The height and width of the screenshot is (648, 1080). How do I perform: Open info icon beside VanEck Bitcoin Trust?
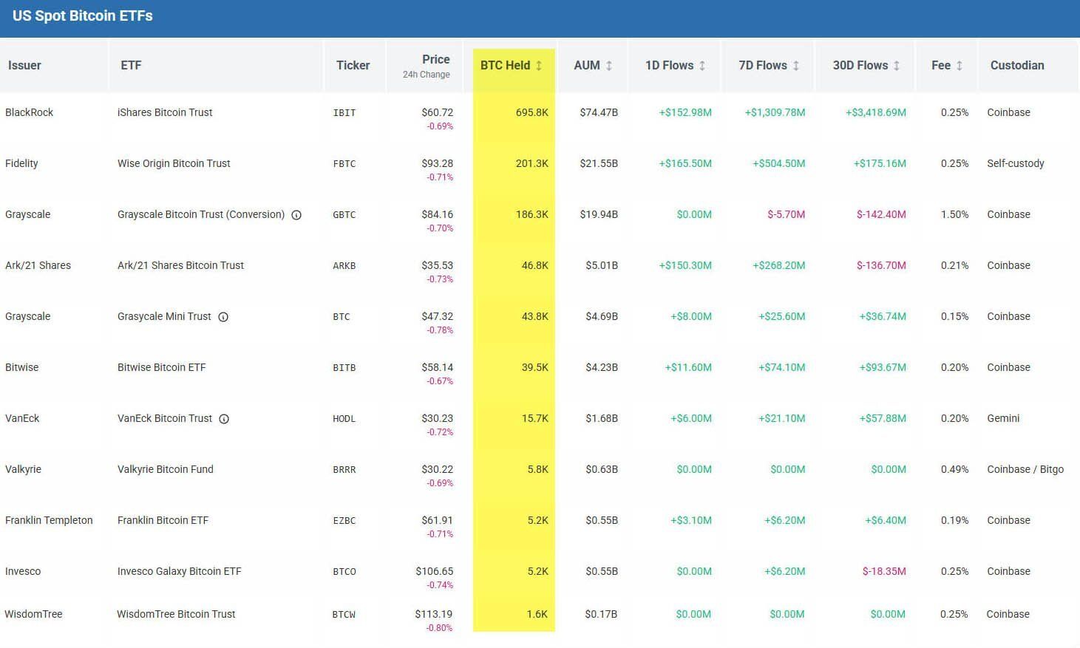pyautogui.click(x=224, y=419)
